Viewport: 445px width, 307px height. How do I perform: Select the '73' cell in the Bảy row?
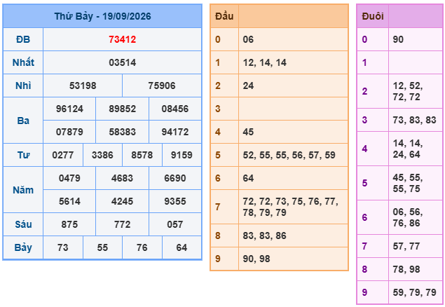63,247
